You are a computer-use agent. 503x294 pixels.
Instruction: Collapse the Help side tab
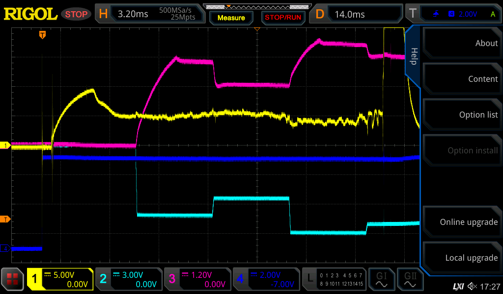[x=413, y=56]
